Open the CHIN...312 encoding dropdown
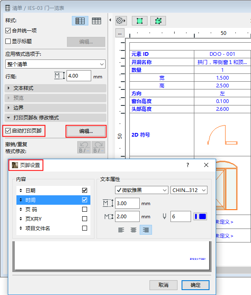The image size is (251, 295). click(x=189, y=190)
